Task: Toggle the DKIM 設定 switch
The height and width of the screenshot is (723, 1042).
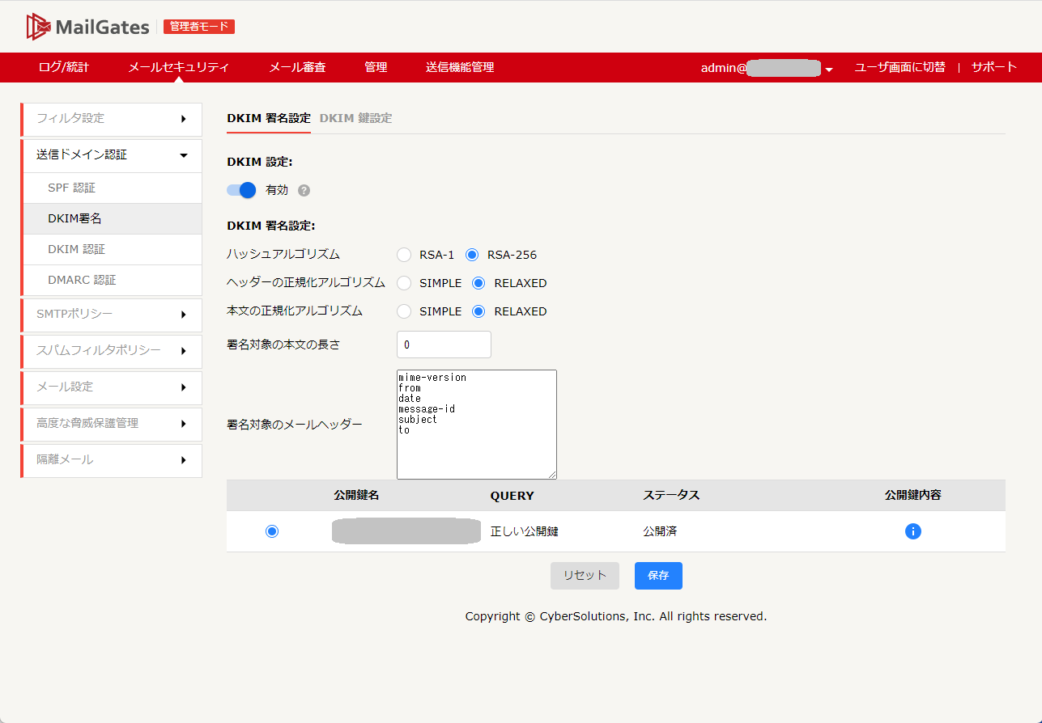Action: coord(241,190)
